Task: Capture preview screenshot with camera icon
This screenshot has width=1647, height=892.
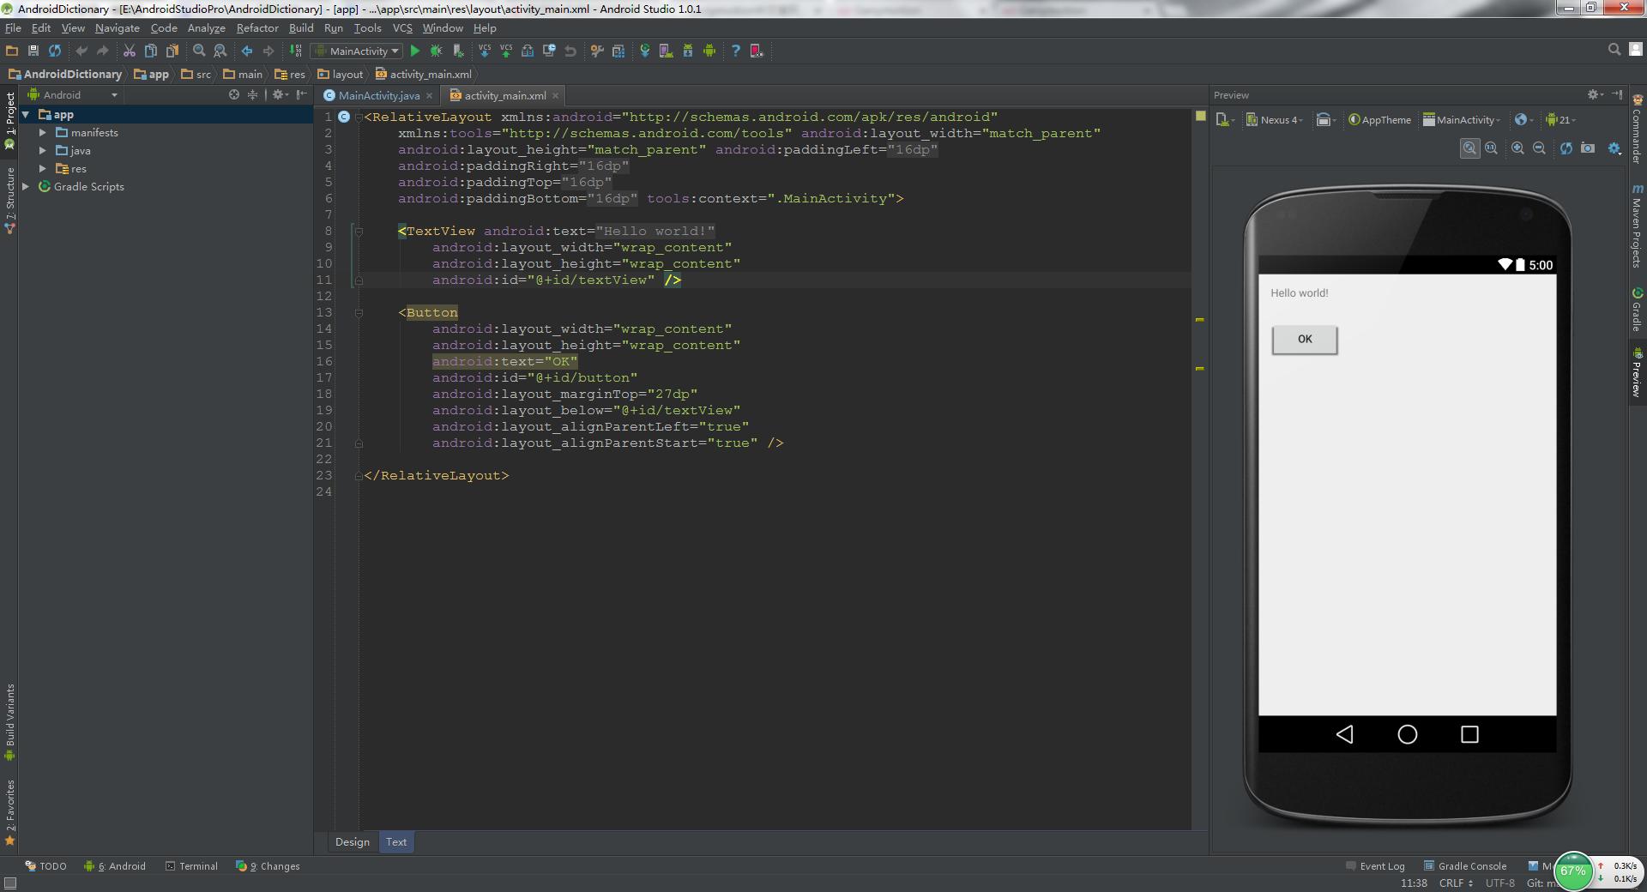Action: (x=1588, y=148)
